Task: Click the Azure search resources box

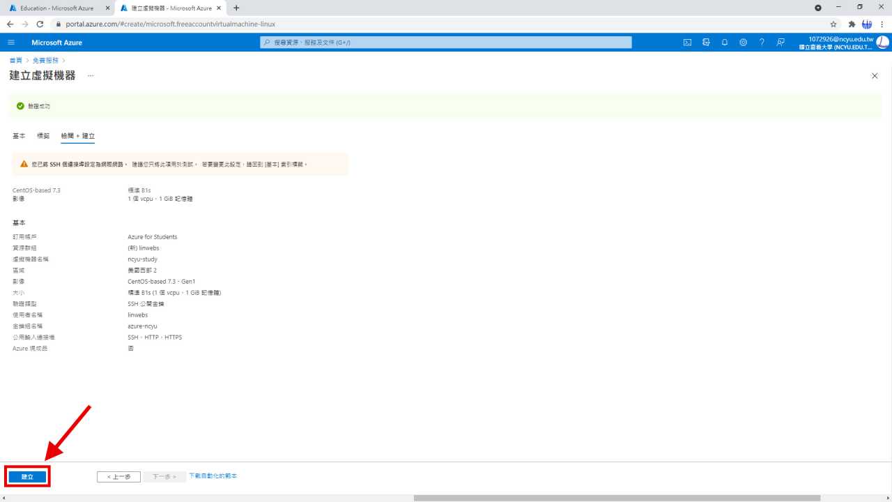Action: coord(446,43)
